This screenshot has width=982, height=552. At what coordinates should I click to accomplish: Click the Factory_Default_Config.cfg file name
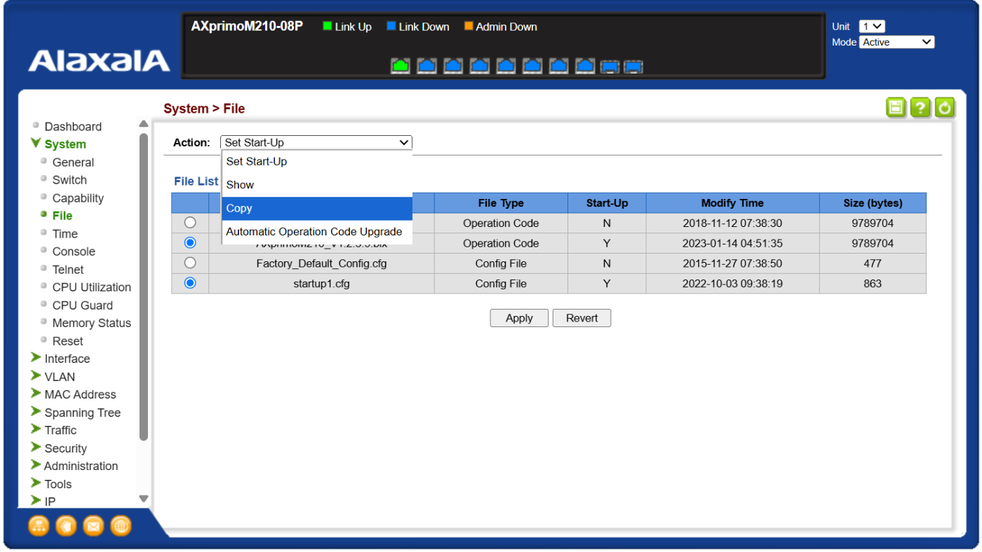[x=321, y=263]
